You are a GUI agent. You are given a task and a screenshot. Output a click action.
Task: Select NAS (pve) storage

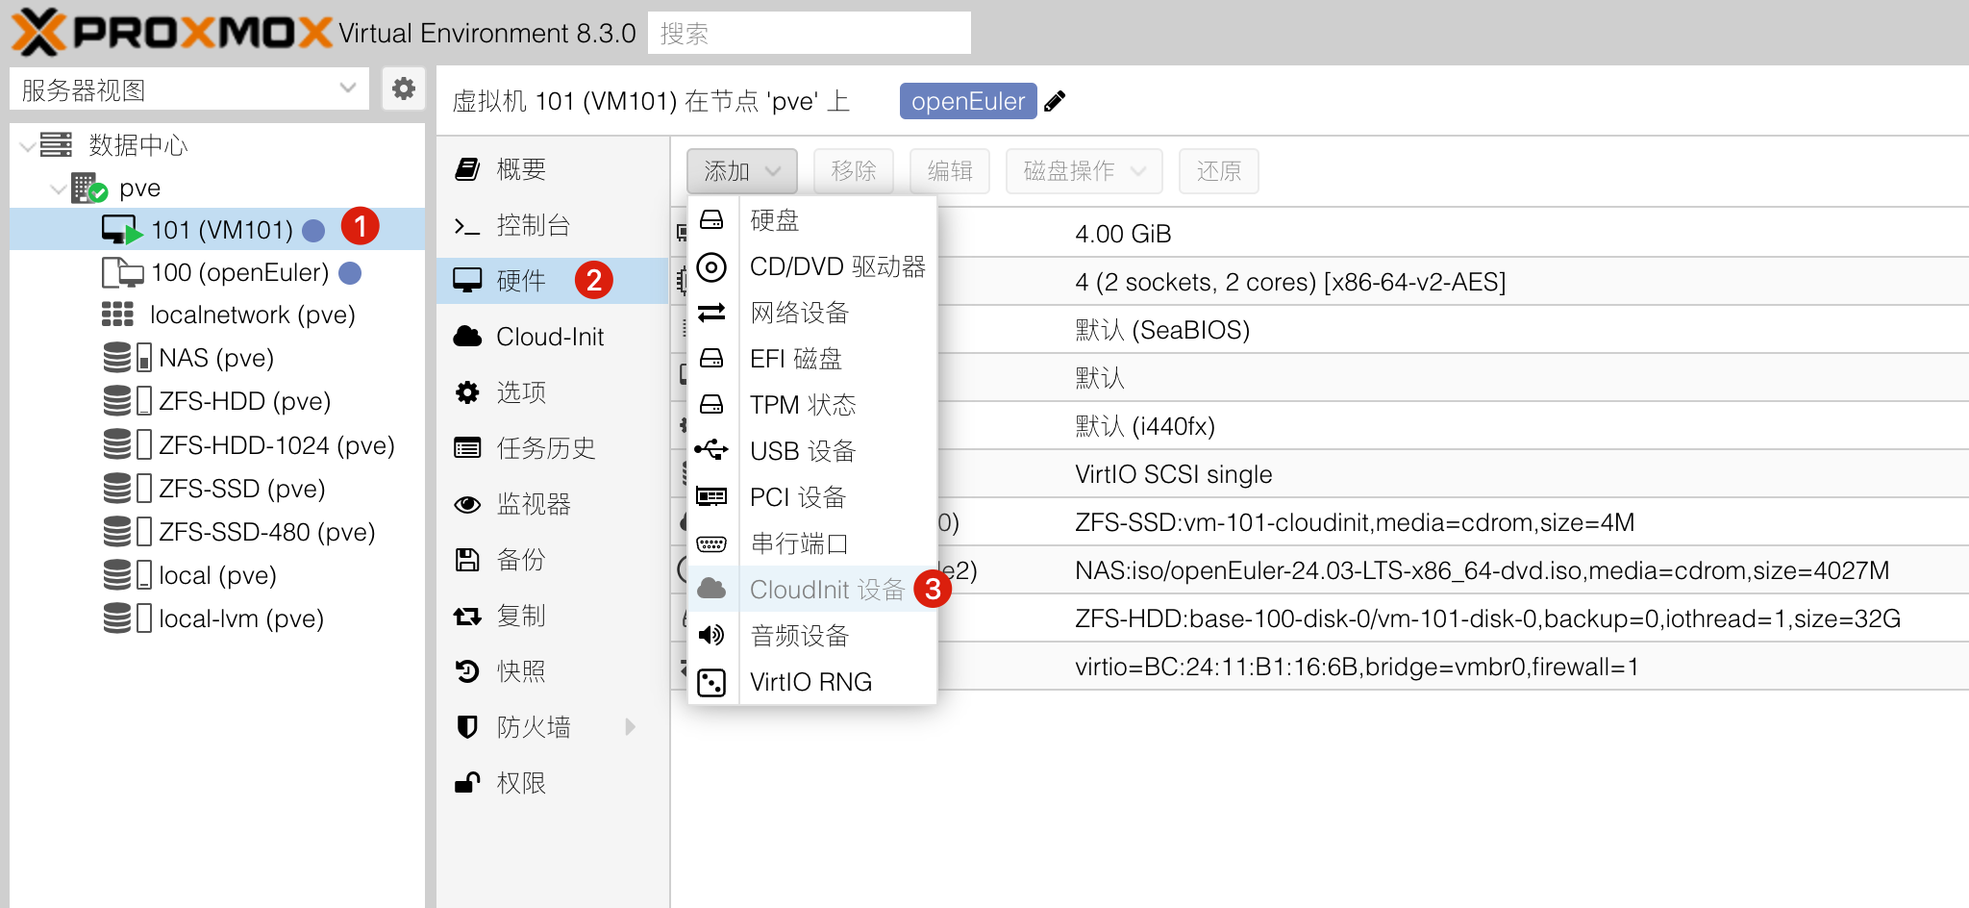[217, 358]
